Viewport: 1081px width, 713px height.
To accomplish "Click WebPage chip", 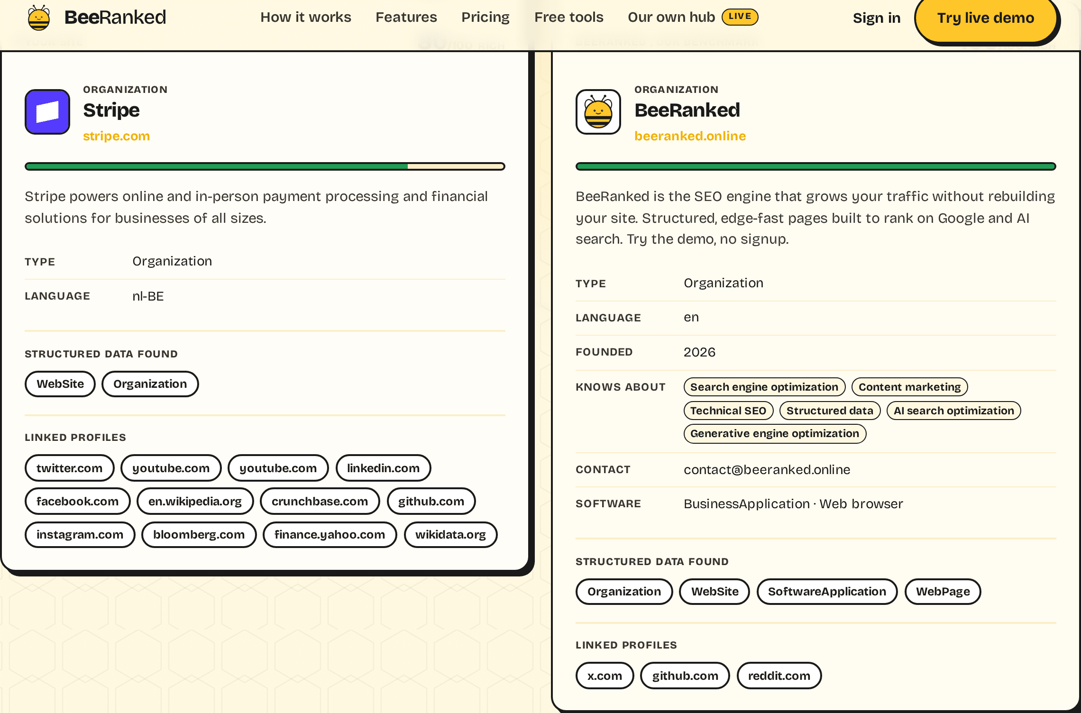I will (943, 592).
